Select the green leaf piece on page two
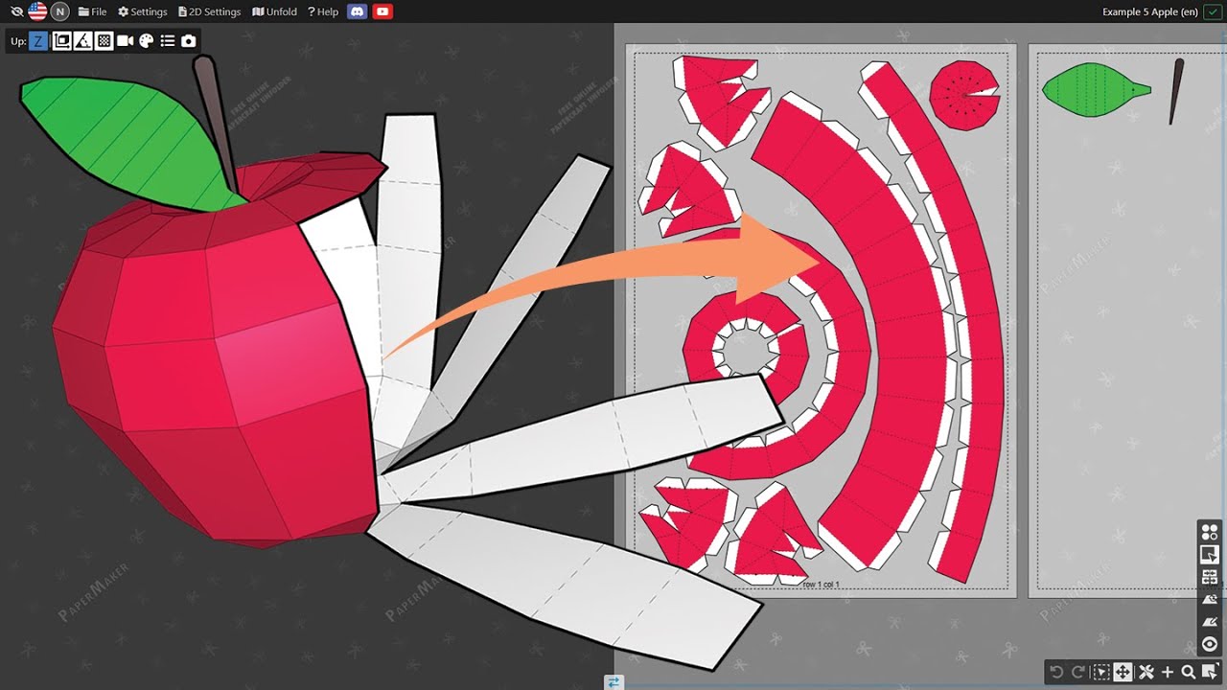 click(x=1095, y=90)
